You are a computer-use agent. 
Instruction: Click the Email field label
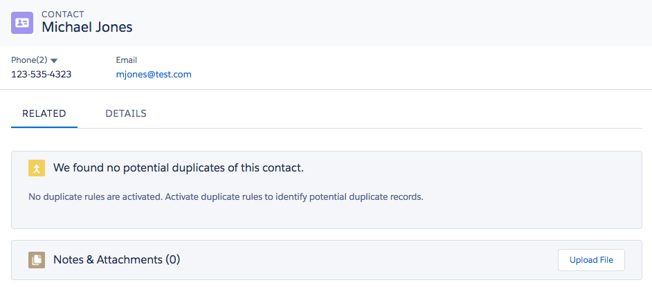[x=127, y=60]
